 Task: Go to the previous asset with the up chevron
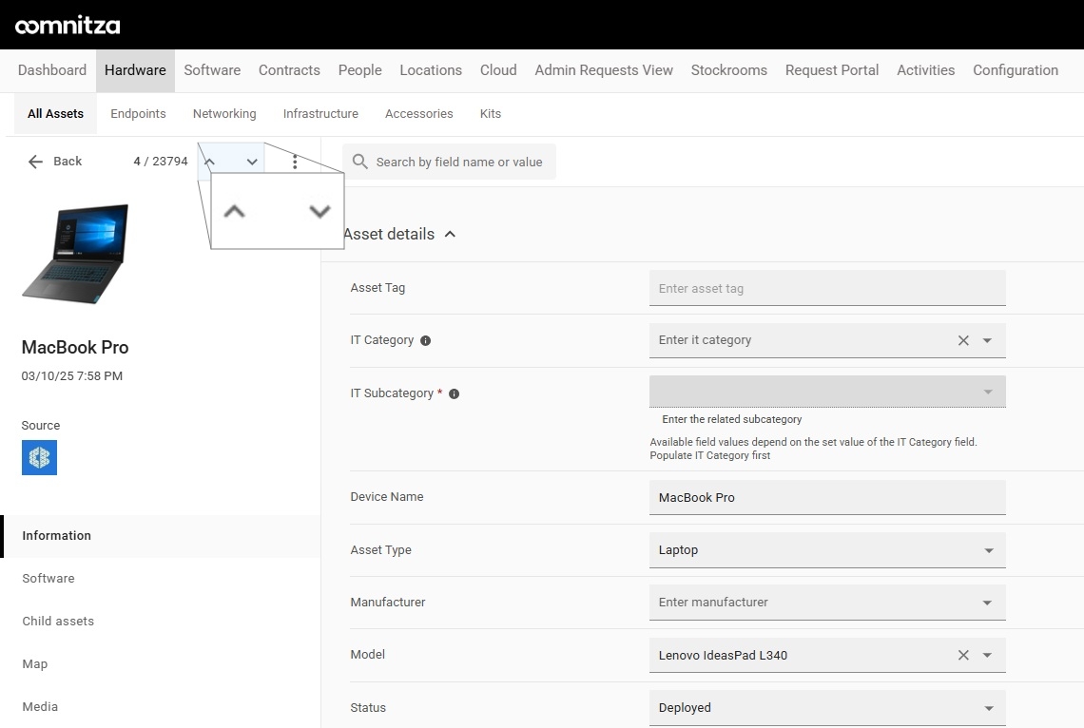tap(210, 162)
